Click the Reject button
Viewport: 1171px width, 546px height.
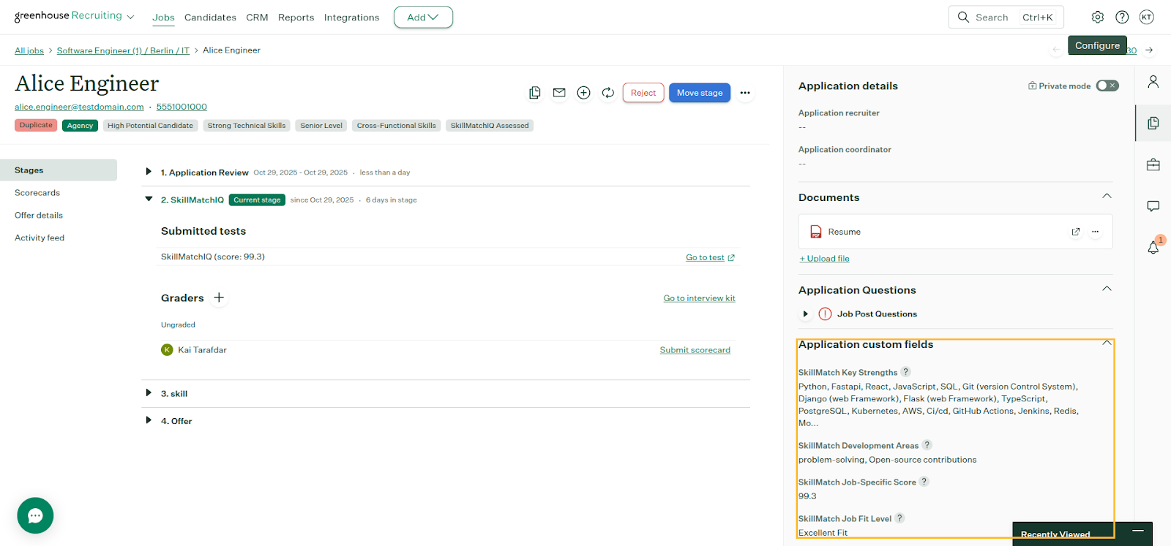(643, 93)
